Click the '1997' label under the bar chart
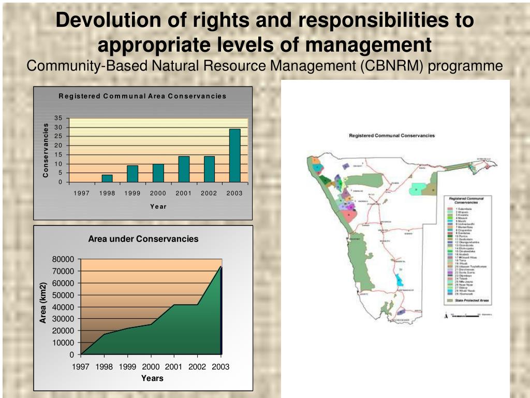This screenshot has width=530, height=398. [81, 193]
